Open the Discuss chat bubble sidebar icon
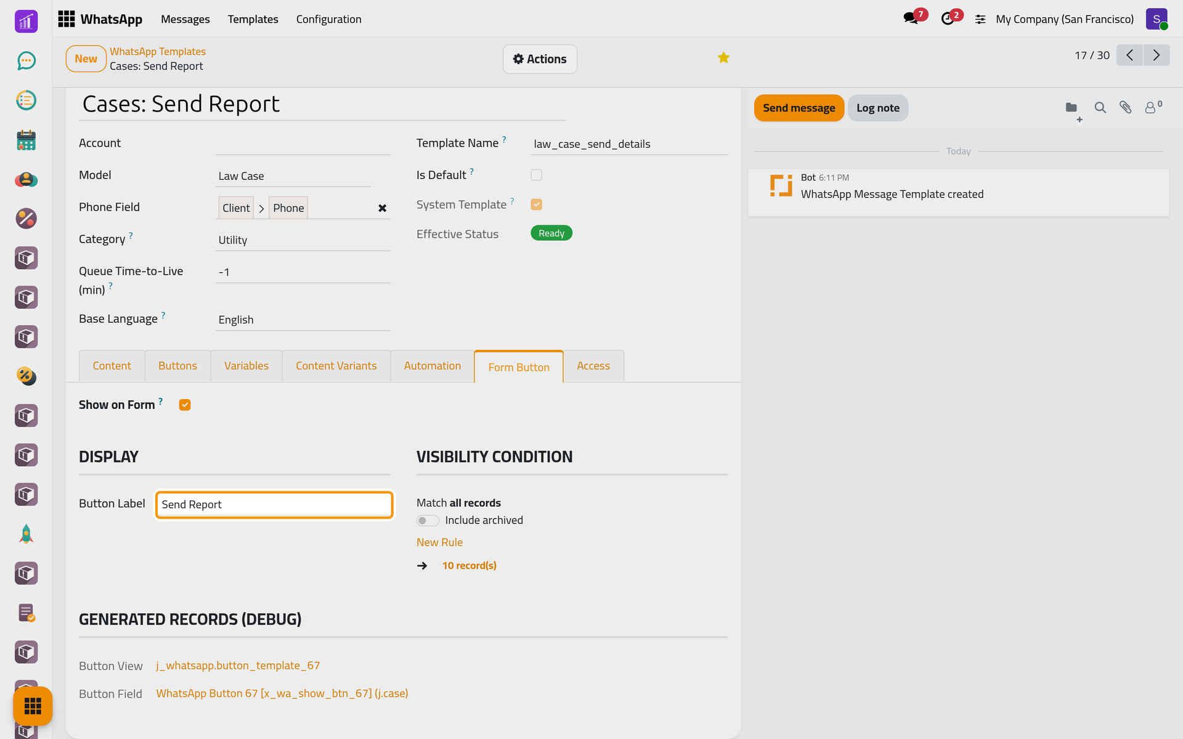Image resolution: width=1183 pixels, height=739 pixels. click(26, 60)
